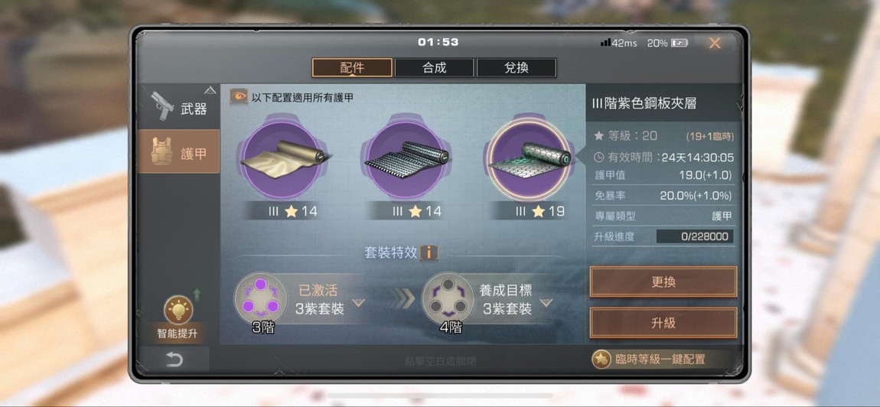The height and width of the screenshot is (407, 880).
Task: Open the 套裝特效 info icon
Action: (x=429, y=252)
